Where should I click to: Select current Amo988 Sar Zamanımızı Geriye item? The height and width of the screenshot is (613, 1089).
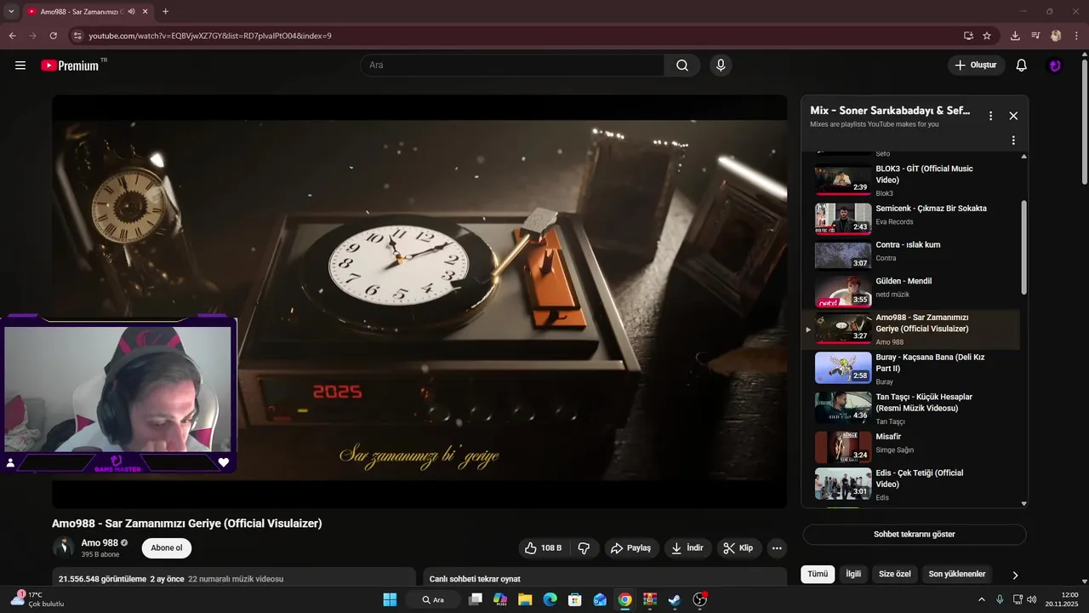pos(910,329)
